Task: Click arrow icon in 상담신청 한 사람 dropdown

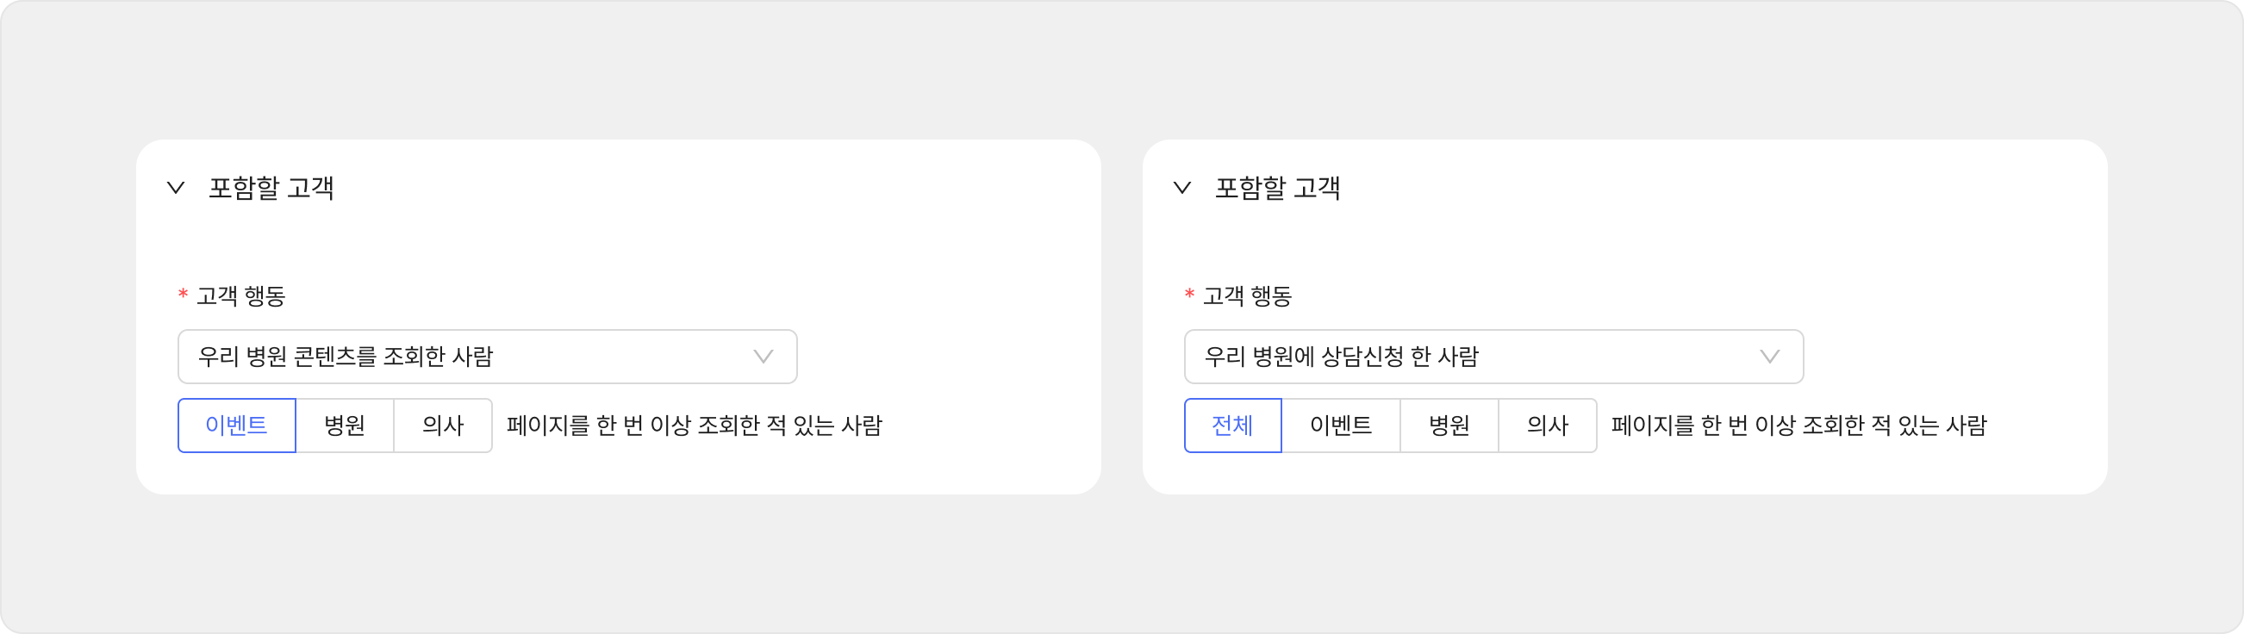Action: (x=1769, y=356)
